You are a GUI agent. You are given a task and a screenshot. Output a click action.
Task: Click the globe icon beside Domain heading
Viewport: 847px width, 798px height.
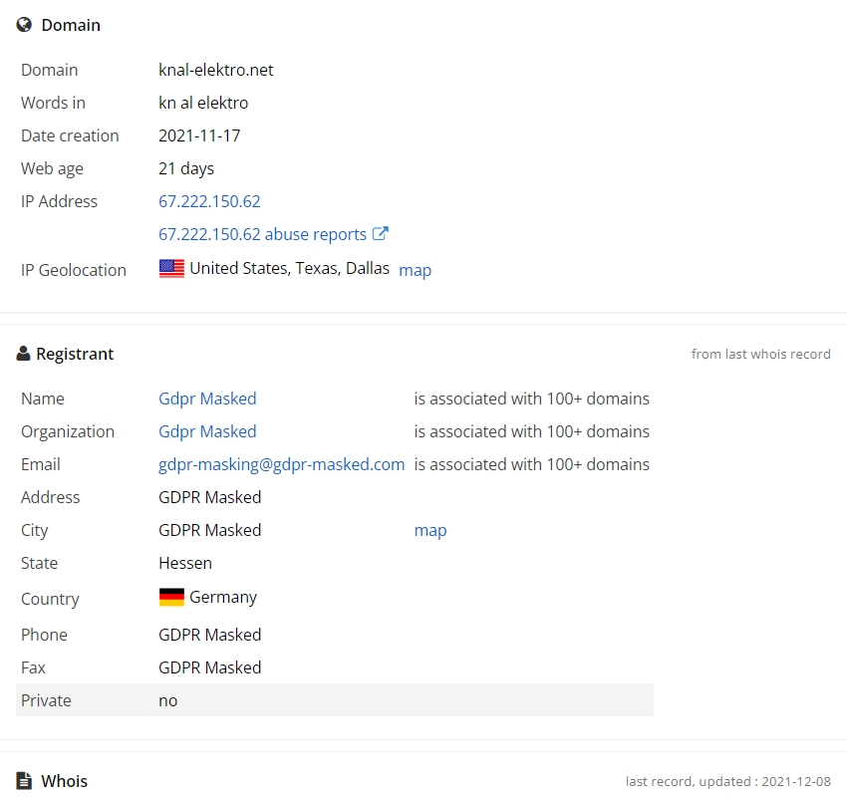tap(24, 25)
